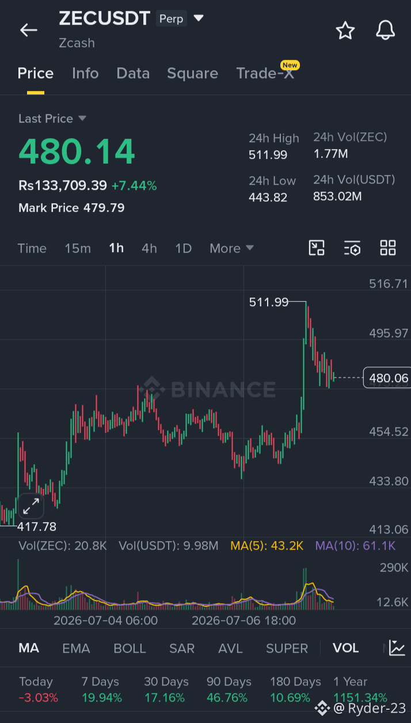Select the 1D timeframe
411x723 pixels.
183,248
